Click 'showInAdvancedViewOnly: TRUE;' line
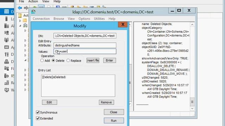Image resolution: width=225 pixels, height=126 pixels. 165,58
